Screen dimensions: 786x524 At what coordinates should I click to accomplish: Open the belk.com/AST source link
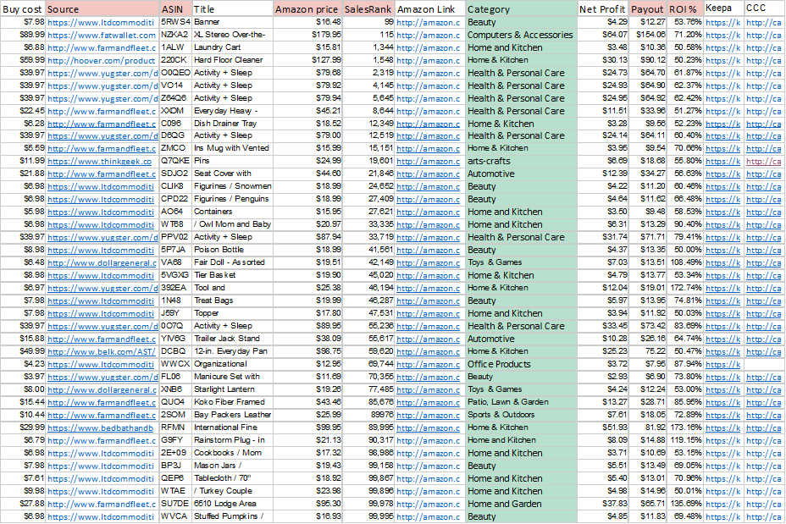coord(102,351)
